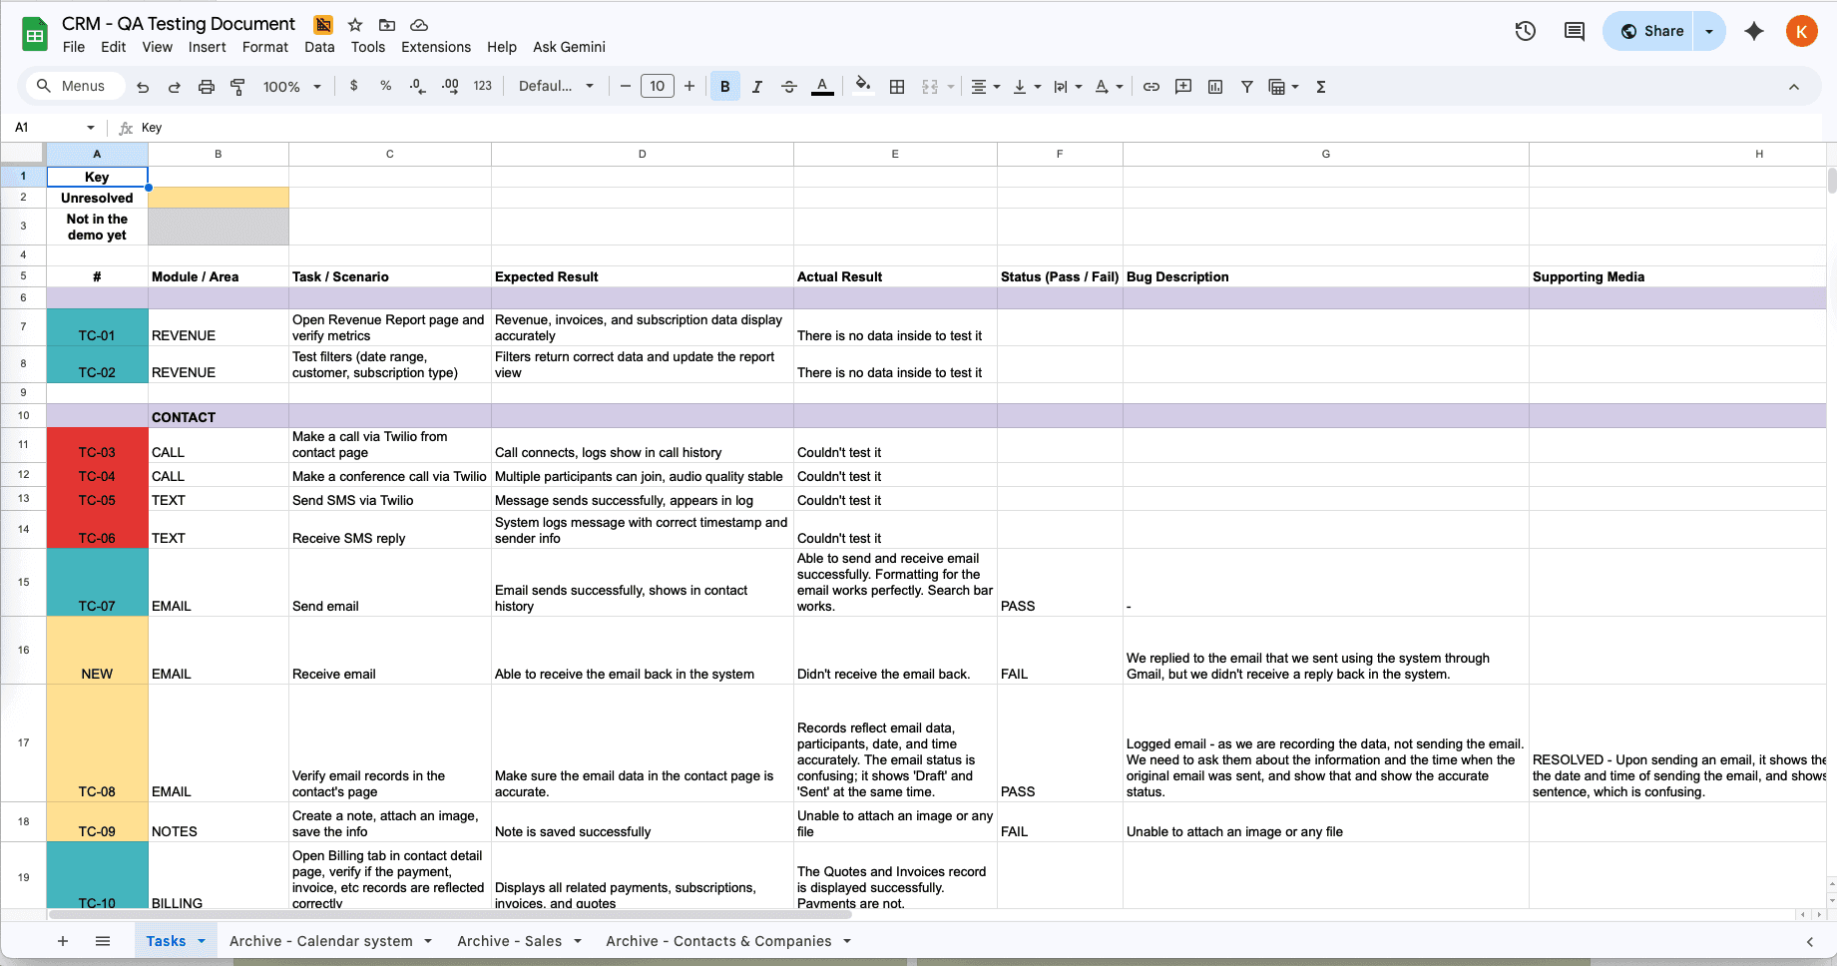The height and width of the screenshot is (966, 1837).
Task: Move document with folder icon
Action: (x=387, y=25)
